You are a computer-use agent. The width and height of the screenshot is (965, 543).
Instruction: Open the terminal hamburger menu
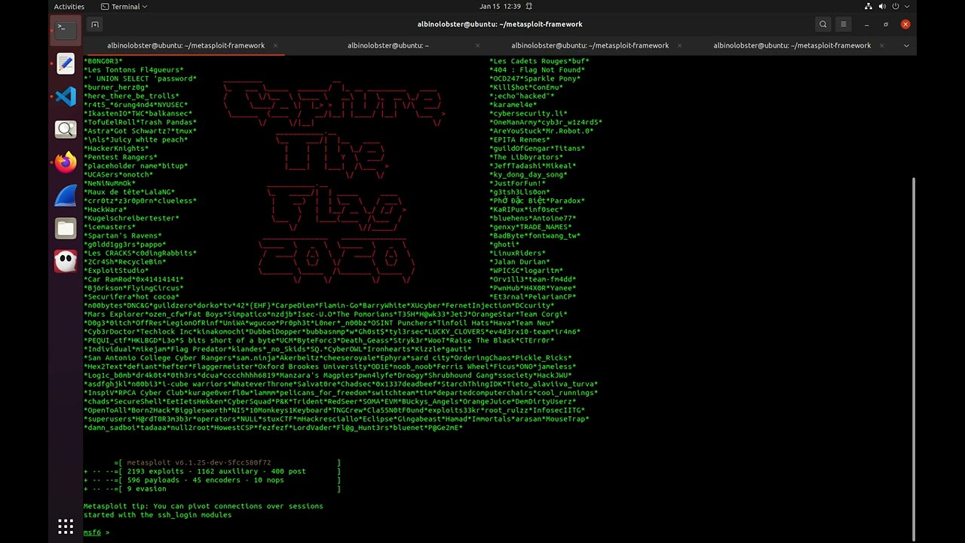pos(844,24)
